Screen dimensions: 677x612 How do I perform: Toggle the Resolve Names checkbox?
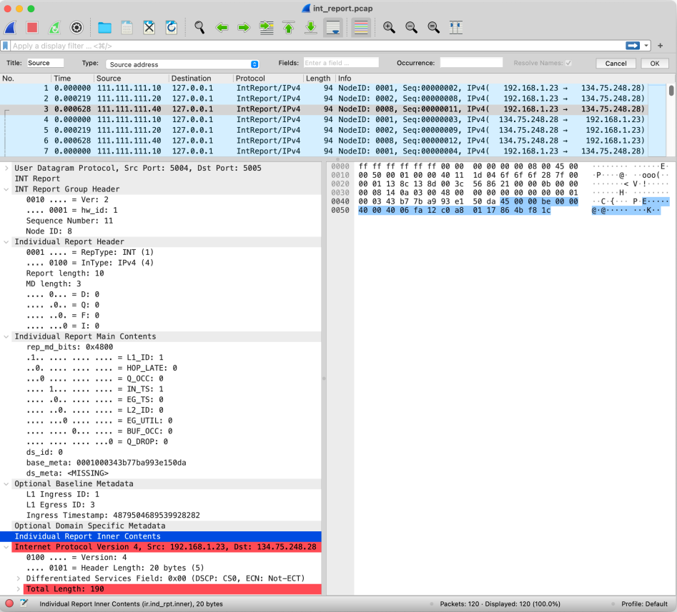pos(568,63)
